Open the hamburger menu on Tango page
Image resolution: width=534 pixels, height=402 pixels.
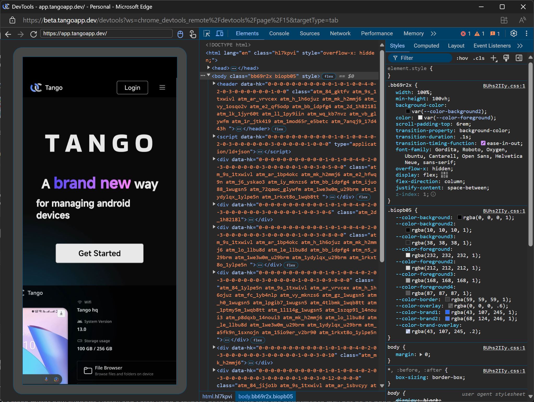pyautogui.click(x=162, y=88)
